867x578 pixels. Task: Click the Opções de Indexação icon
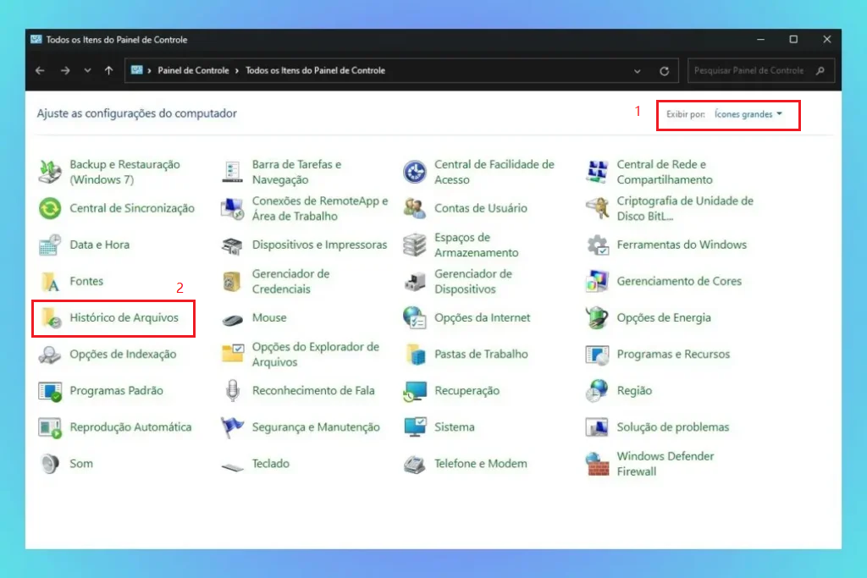point(50,355)
